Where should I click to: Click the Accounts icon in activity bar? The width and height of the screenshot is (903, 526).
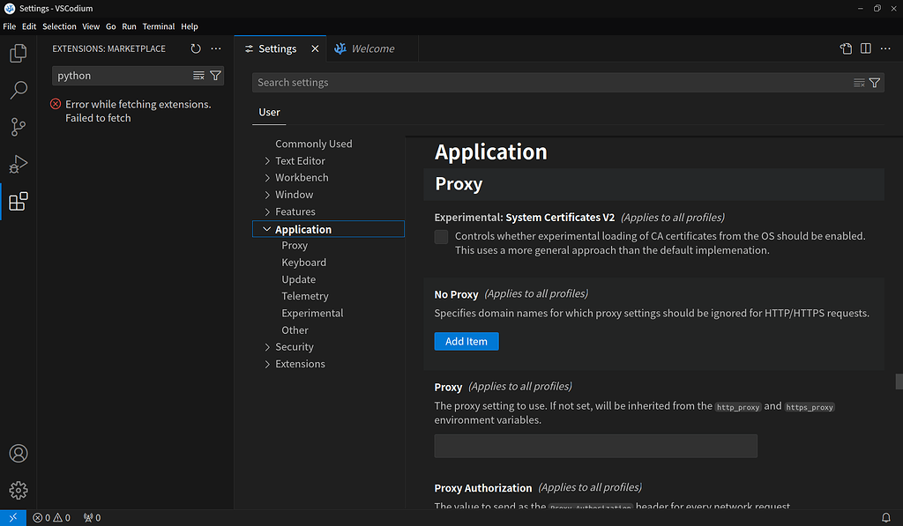19,454
